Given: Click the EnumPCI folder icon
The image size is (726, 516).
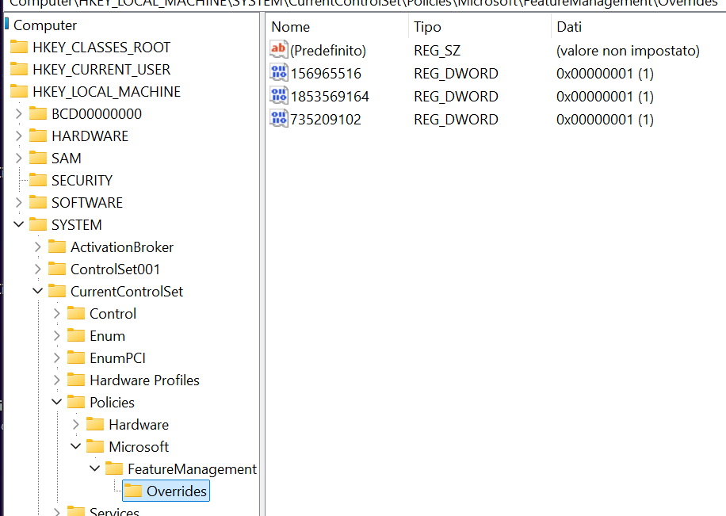Looking at the screenshot, I should [x=76, y=358].
